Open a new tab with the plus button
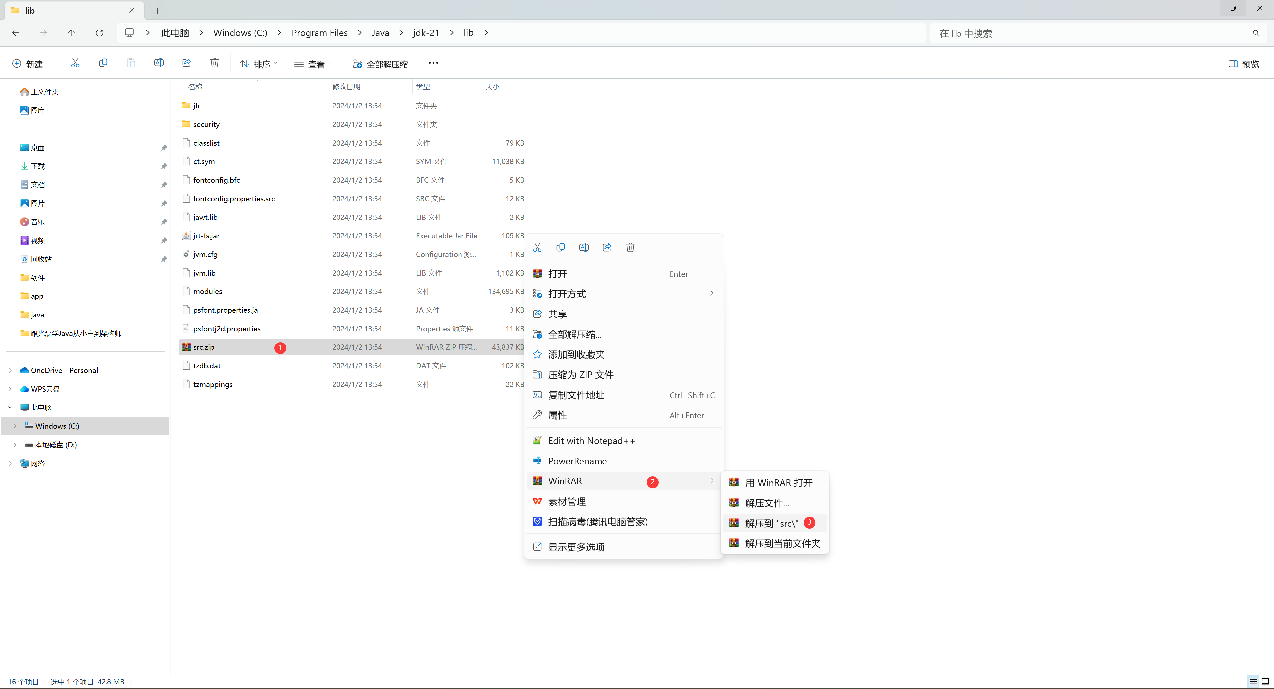 point(157,10)
